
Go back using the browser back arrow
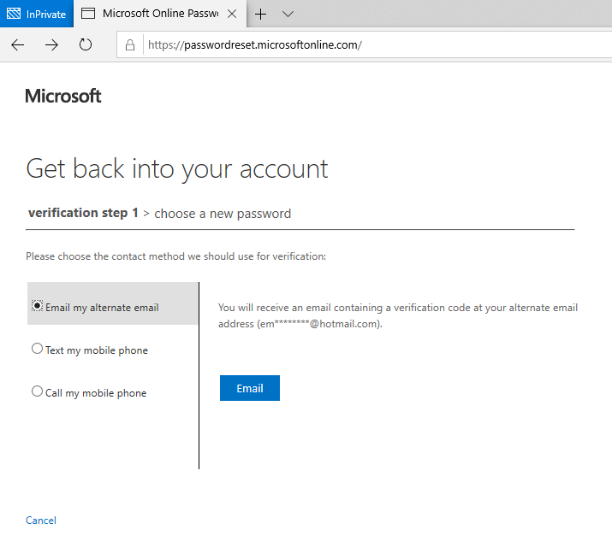pos(18,45)
